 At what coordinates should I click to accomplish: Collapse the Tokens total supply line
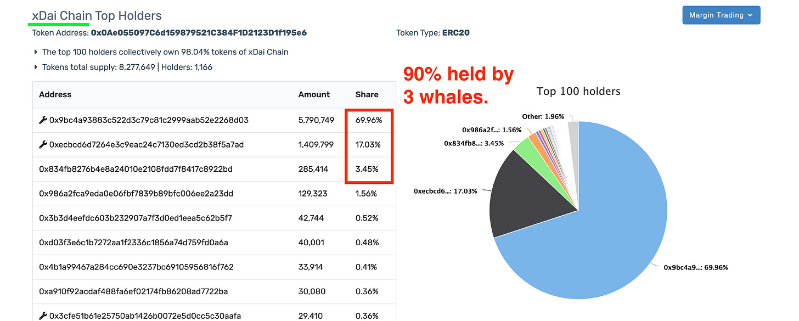pyautogui.click(x=36, y=67)
